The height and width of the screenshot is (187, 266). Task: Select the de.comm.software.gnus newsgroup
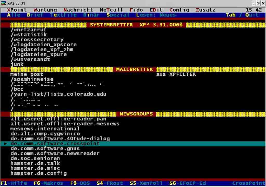click(x=45, y=149)
